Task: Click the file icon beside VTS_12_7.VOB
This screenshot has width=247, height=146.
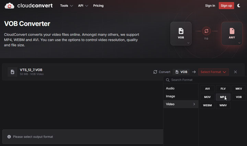Action: (12, 72)
